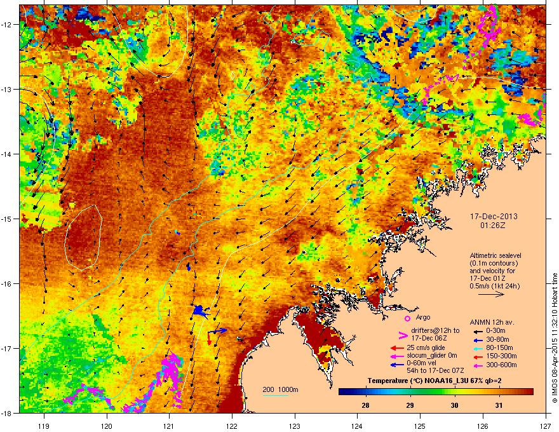The height and width of the screenshot is (432, 559).
Task: Click the red 25 cm/s glide arrow
Action: [397, 348]
